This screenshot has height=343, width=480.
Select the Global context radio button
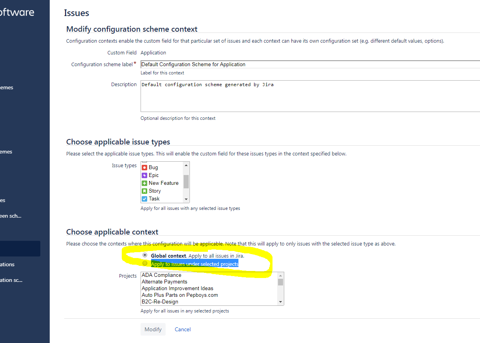coord(145,255)
